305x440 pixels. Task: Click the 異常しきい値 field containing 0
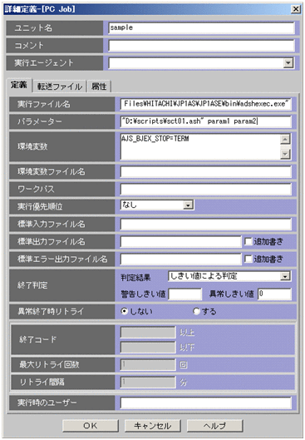coord(274,294)
